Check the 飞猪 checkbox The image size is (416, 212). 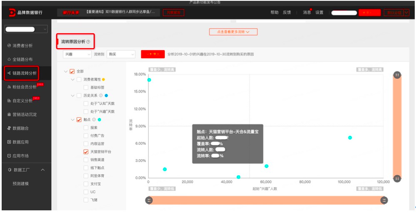coord(86,200)
